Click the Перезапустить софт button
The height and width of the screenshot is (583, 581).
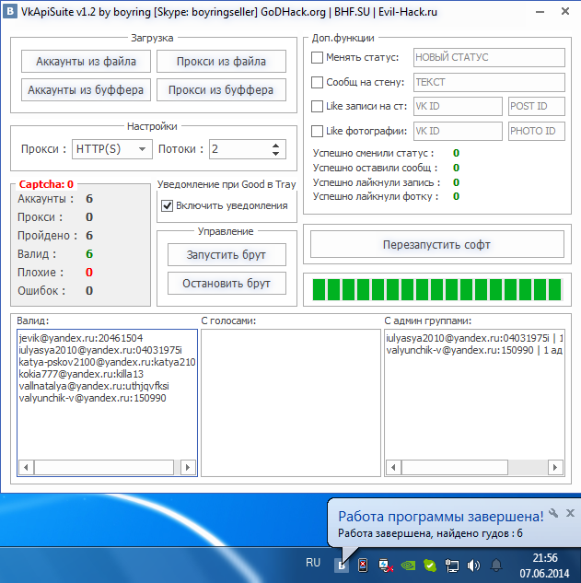(x=436, y=245)
